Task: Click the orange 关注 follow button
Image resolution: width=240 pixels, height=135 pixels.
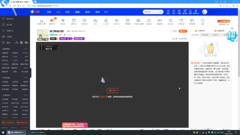Action: point(183,31)
